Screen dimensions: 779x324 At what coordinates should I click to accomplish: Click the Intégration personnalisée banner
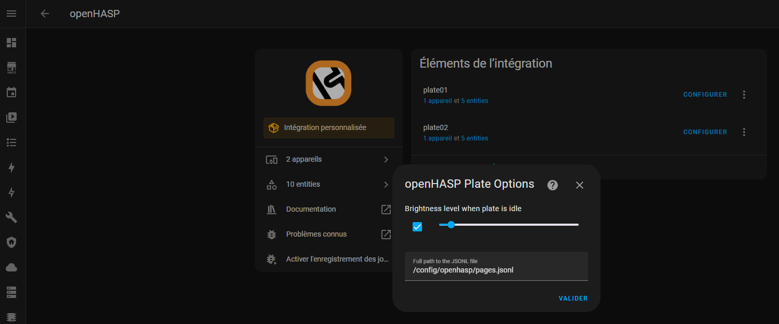tap(329, 128)
